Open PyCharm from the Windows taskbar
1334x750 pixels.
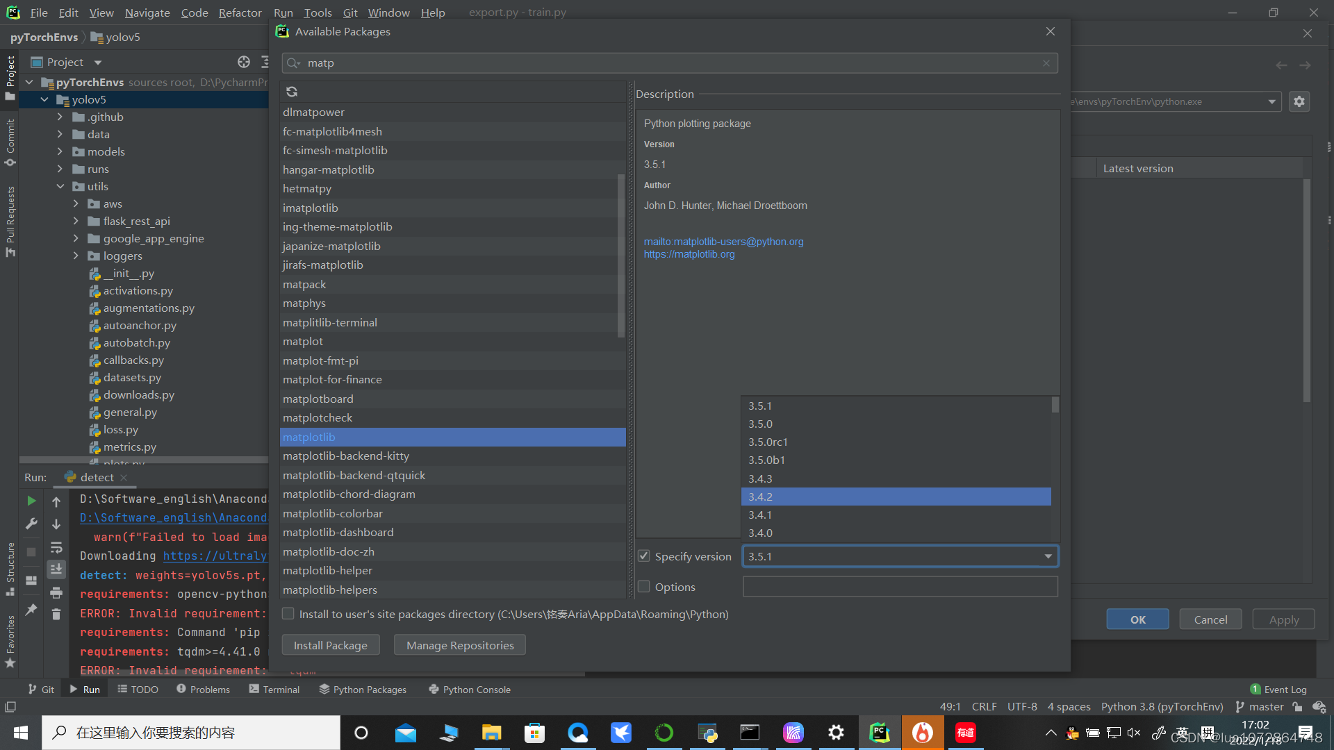(880, 733)
